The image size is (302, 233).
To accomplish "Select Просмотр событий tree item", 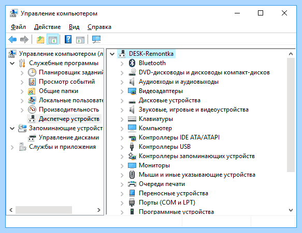I will pos(67,82).
